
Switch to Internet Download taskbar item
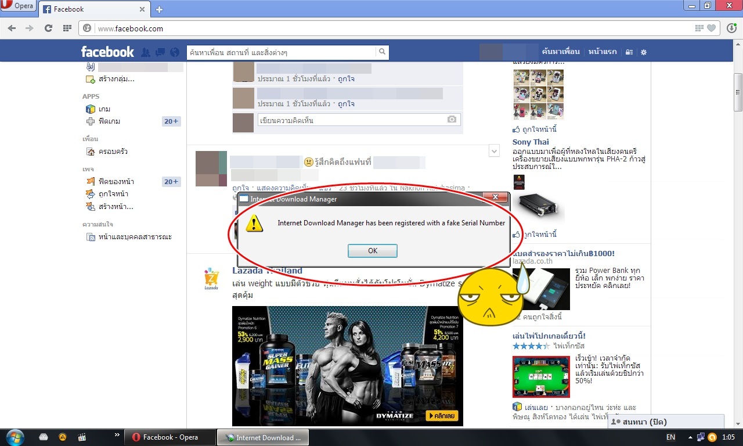point(263,437)
